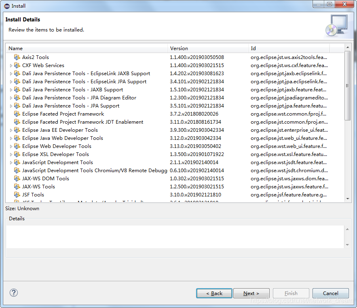Click the feature list scroll up arrow
357x308 pixels.
click(x=348, y=47)
